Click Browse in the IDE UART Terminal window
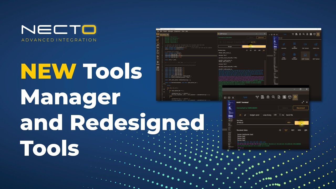Screen dimensions: 336x189 click(230, 46)
